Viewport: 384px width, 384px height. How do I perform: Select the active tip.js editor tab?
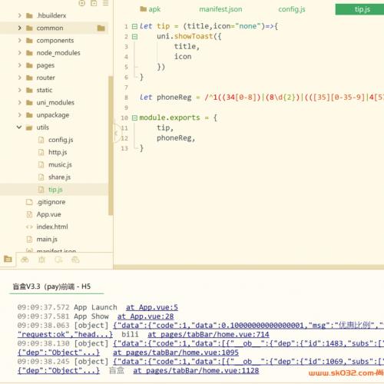point(359,9)
